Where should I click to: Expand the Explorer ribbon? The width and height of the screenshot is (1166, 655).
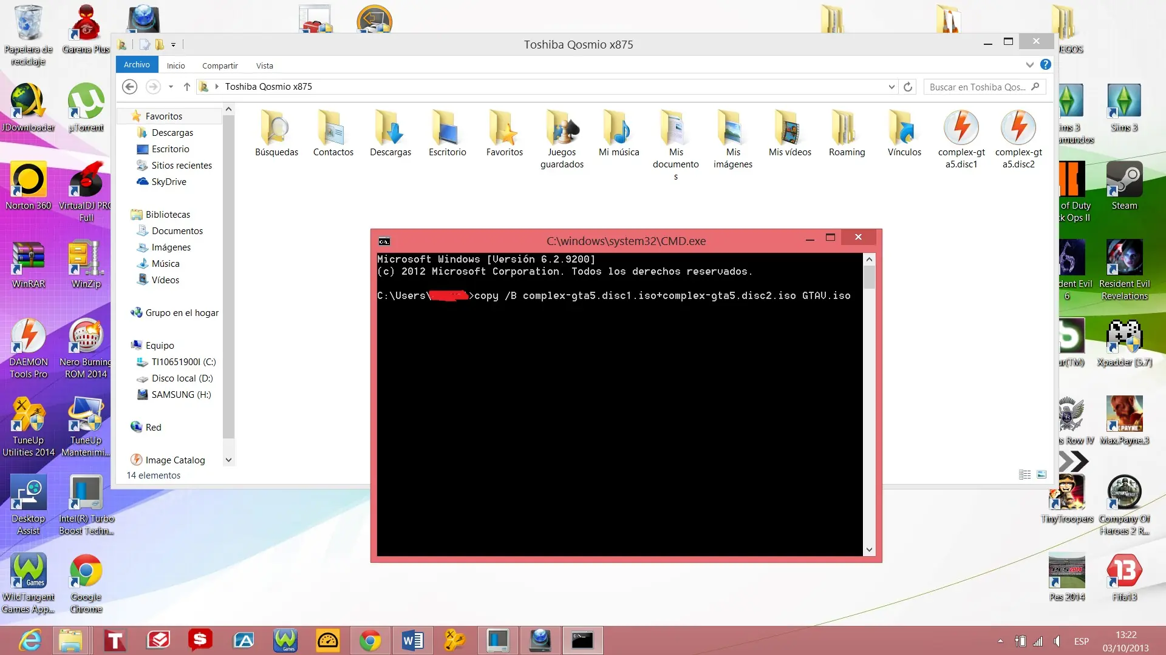tap(1029, 65)
